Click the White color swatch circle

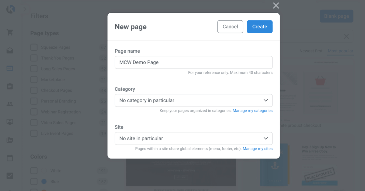(x=44, y=171)
